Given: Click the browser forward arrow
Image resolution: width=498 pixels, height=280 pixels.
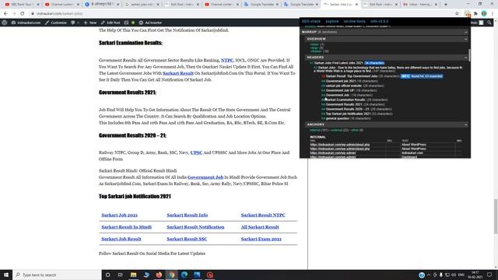Looking at the screenshot, I should pos(14,14).
